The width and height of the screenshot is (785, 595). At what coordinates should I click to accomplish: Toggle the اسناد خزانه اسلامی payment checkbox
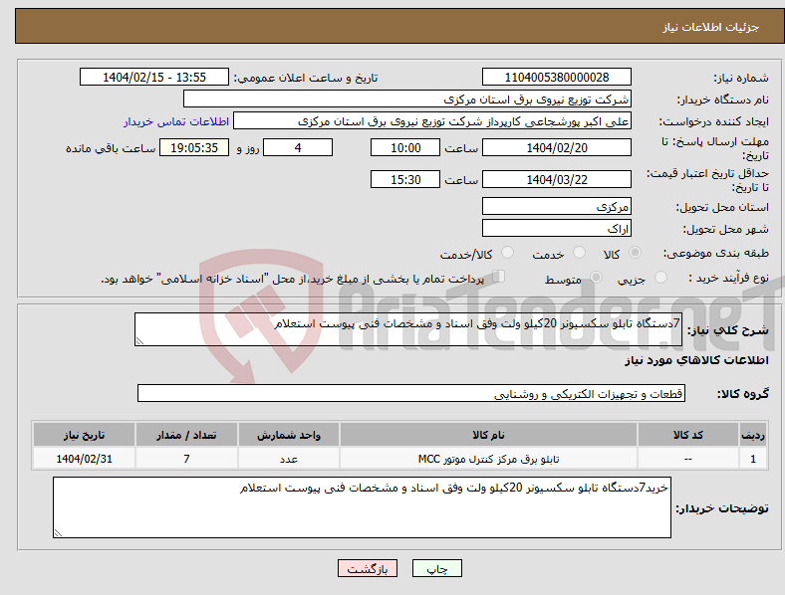499,276
